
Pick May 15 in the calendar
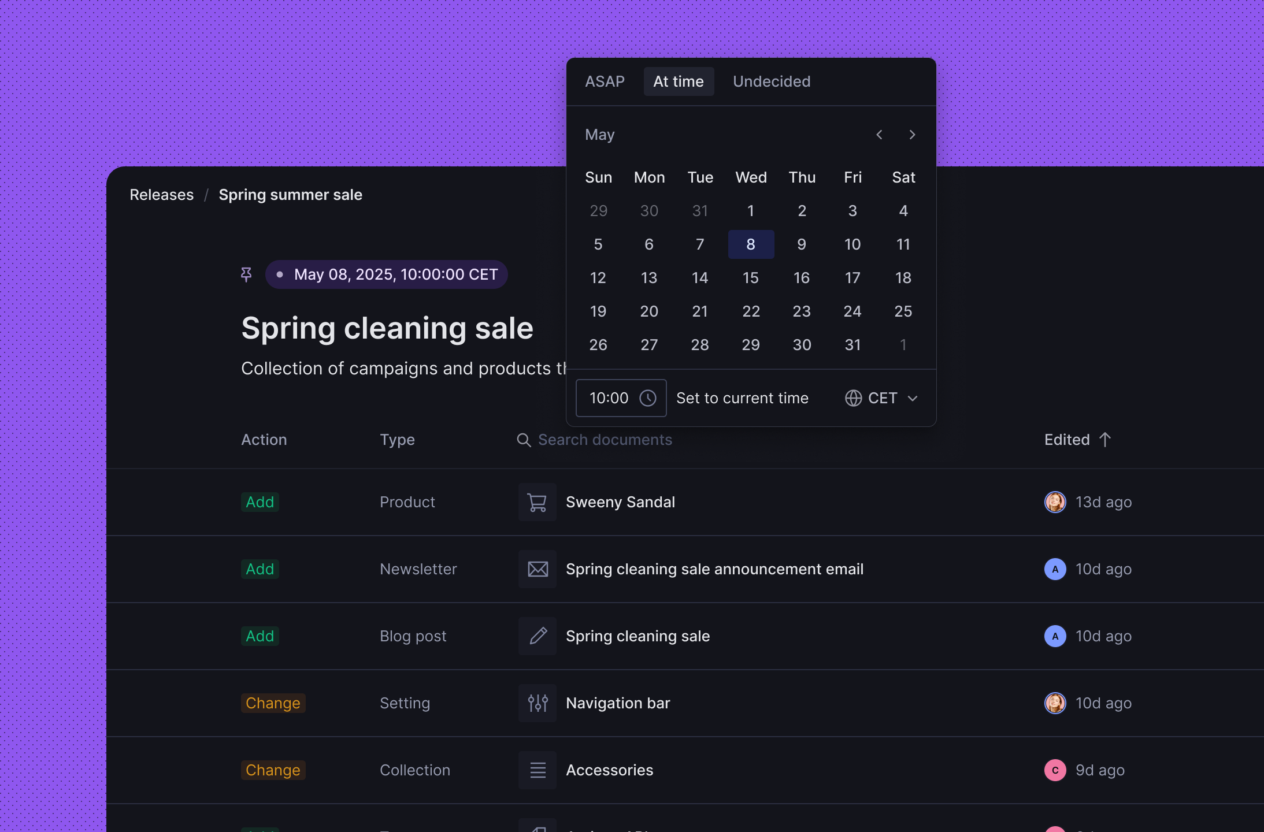click(x=750, y=278)
